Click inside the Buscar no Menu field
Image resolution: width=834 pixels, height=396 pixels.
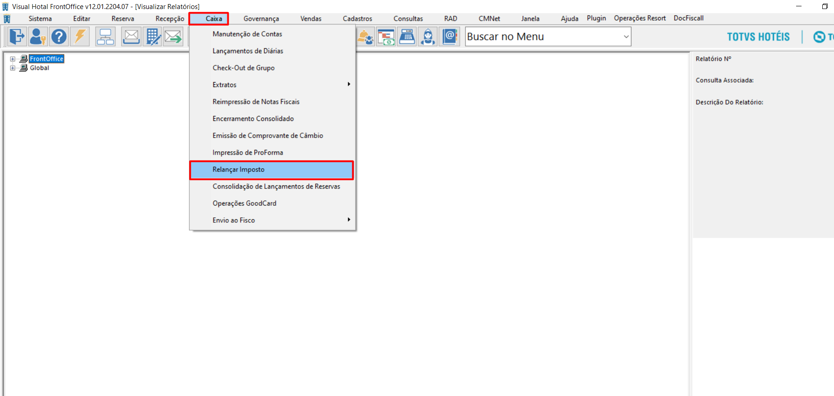click(544, 37)
